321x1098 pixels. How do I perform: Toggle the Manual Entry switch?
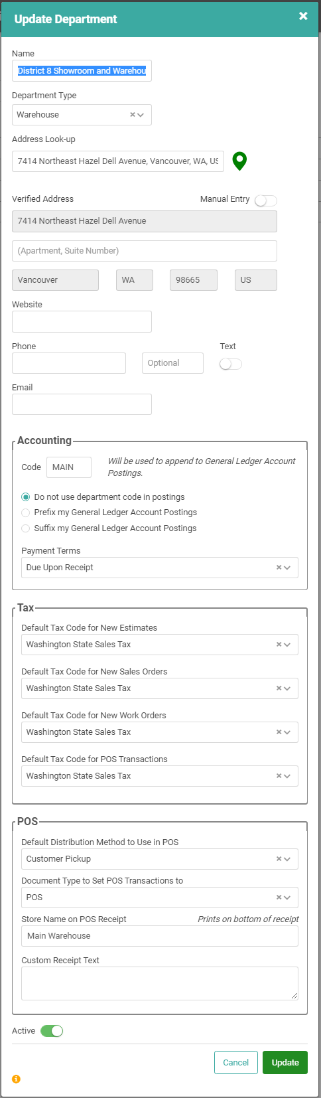(x=265, y=200)
